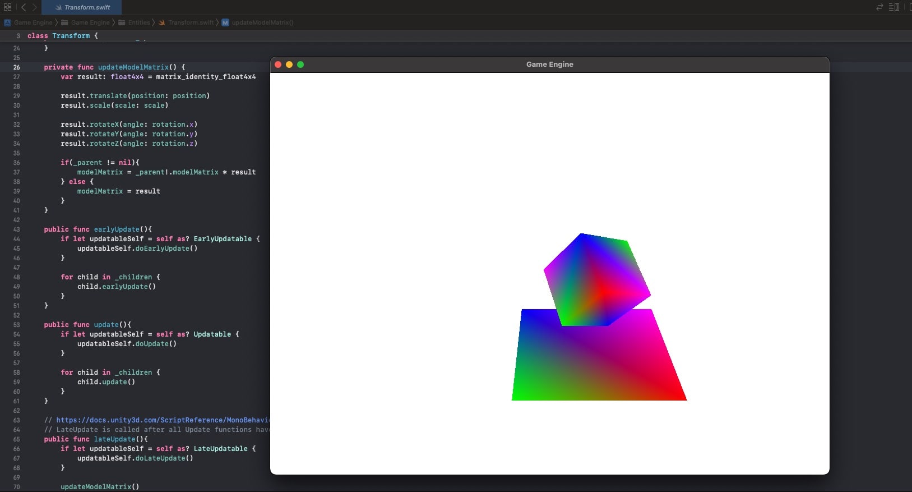The height and width of the screenshot is (492, 912).
Task: Click 'lateUpdate' function name on line 65
Action: pyautogui.click(x=115, y=439)
